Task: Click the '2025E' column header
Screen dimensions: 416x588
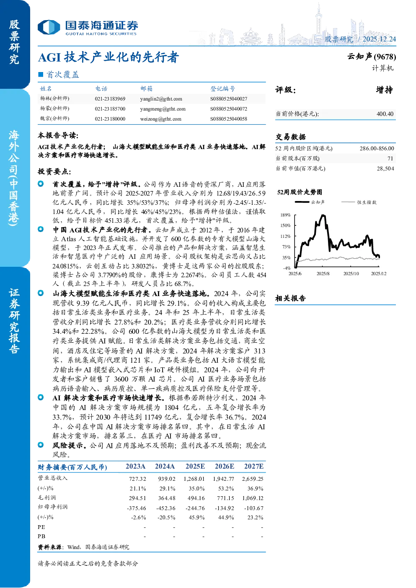Action: click(195, 467)
